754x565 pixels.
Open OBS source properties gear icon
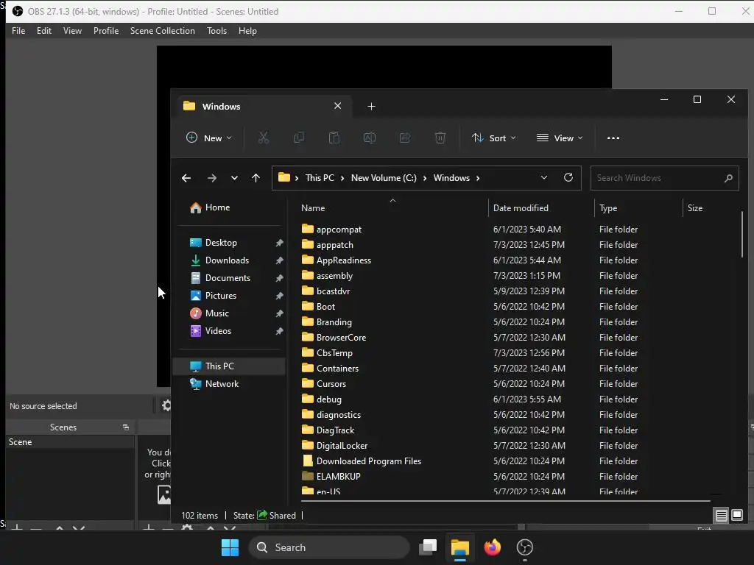coord(166,405)
